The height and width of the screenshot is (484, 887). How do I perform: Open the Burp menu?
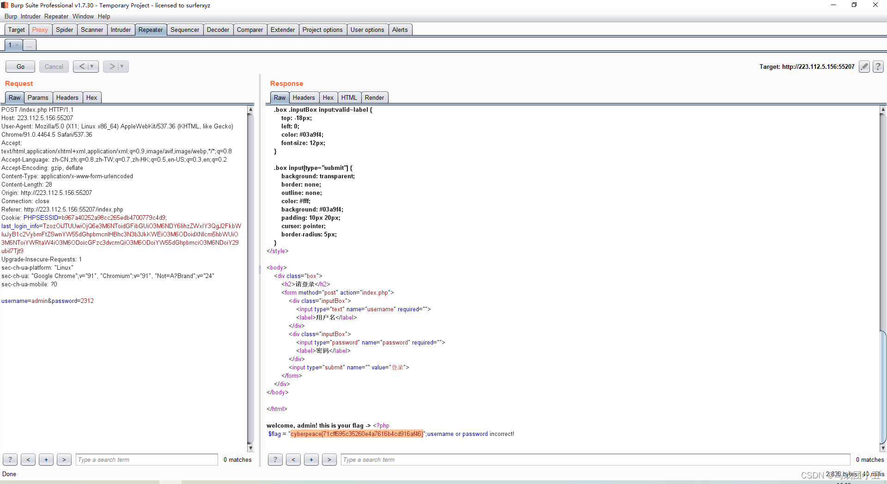tap(11, 16)
